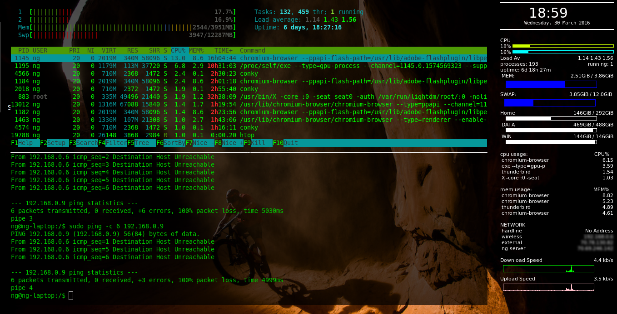Click the TIME+ column header

(224, 50)
